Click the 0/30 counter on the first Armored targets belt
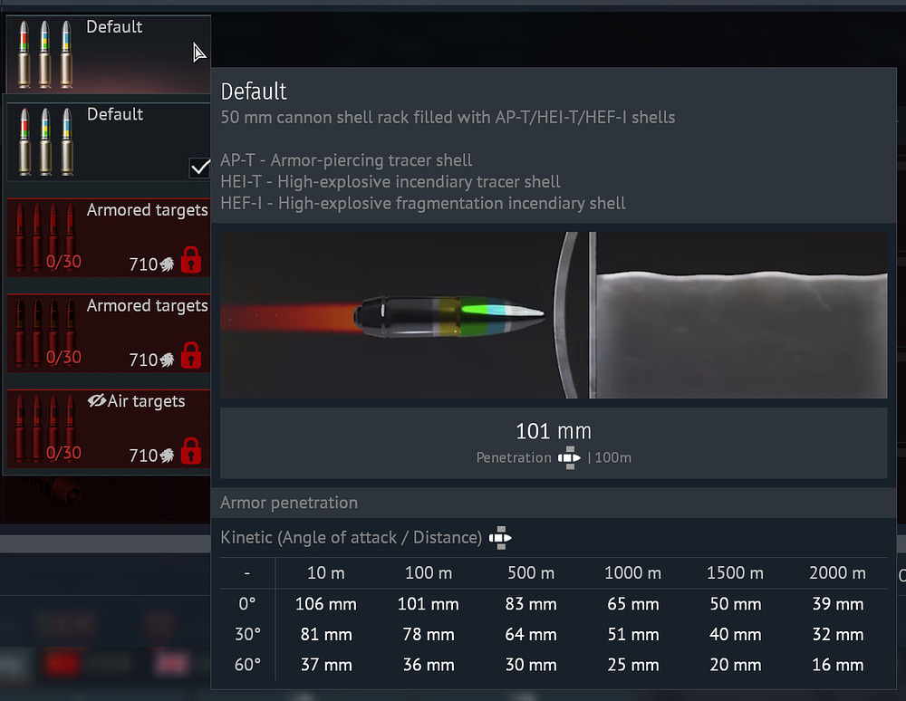 [63, 262]
